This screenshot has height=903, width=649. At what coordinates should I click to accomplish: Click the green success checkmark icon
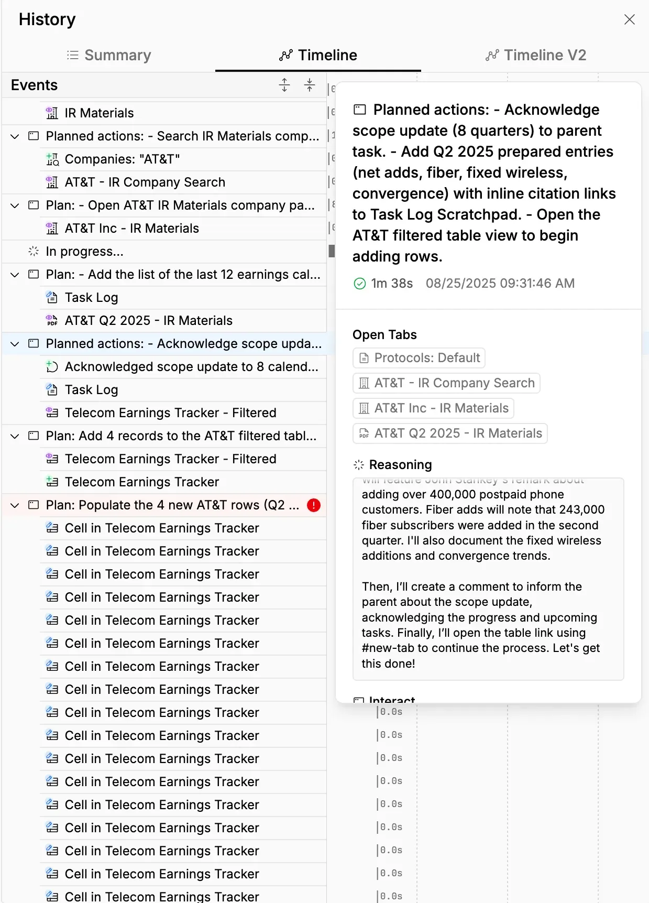click(x=360, y=284)
